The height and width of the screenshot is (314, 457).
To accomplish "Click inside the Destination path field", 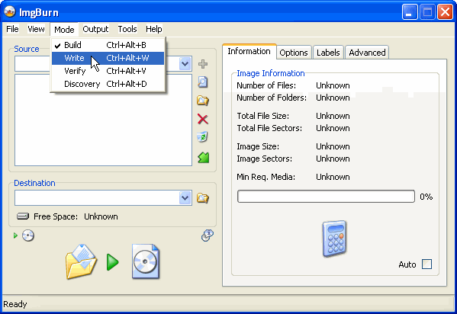I will [97, 198].
